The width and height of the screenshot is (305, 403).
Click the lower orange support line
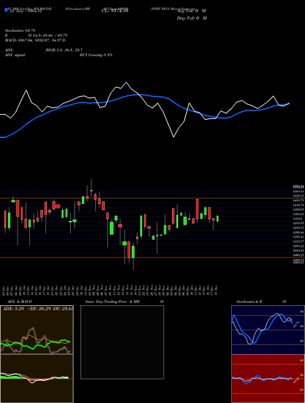152,257
